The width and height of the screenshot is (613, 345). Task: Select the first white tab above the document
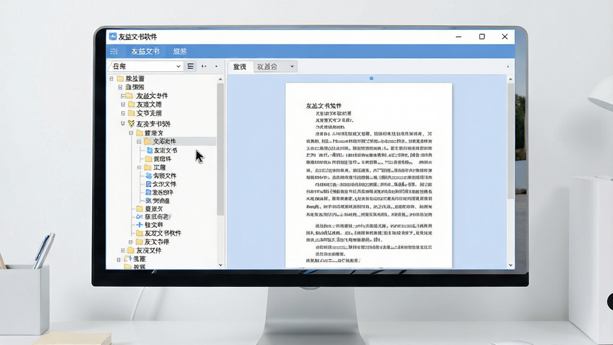[240, 66]
